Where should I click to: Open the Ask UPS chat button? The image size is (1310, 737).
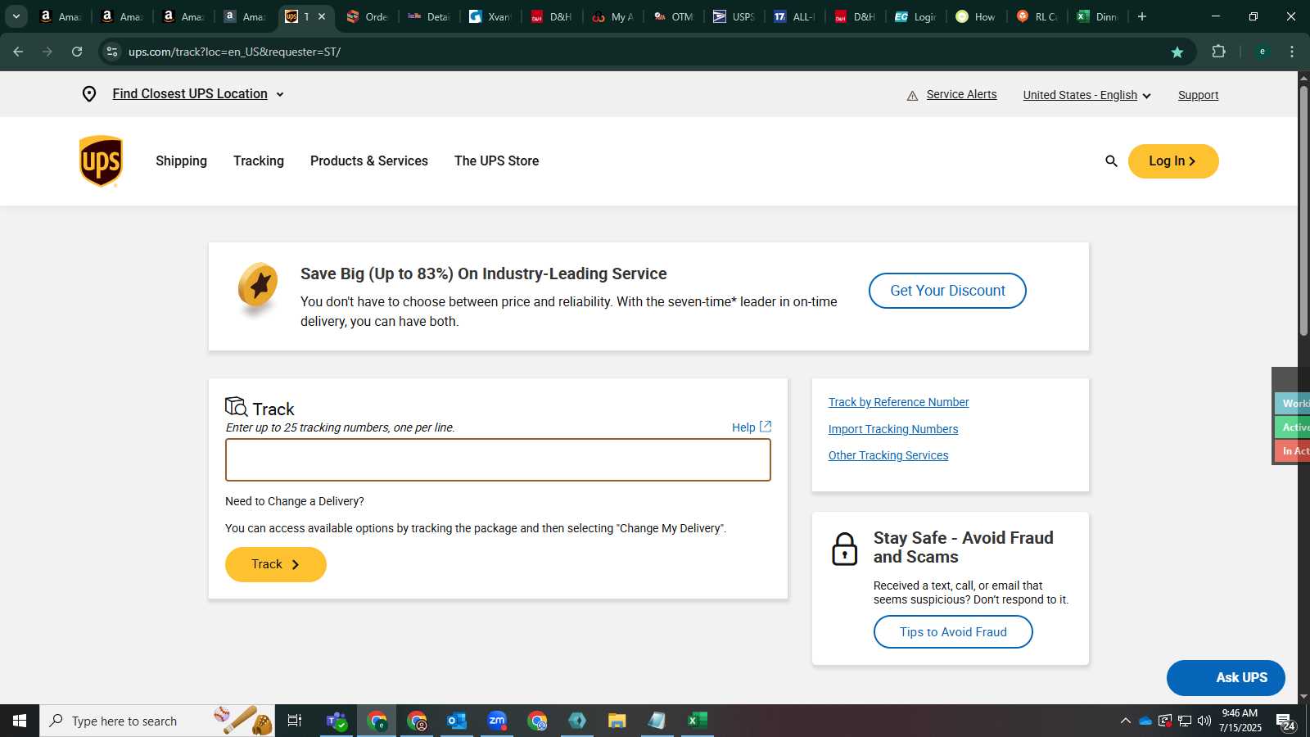pyautogui.click(x=1226, y=678)
